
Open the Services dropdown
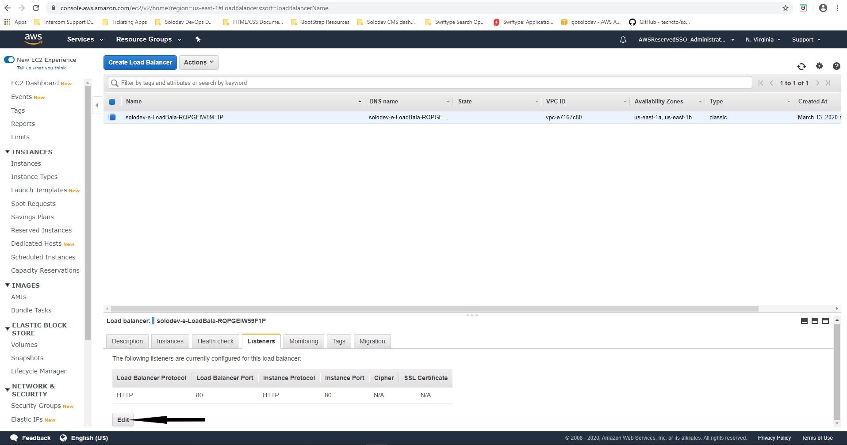85,39
